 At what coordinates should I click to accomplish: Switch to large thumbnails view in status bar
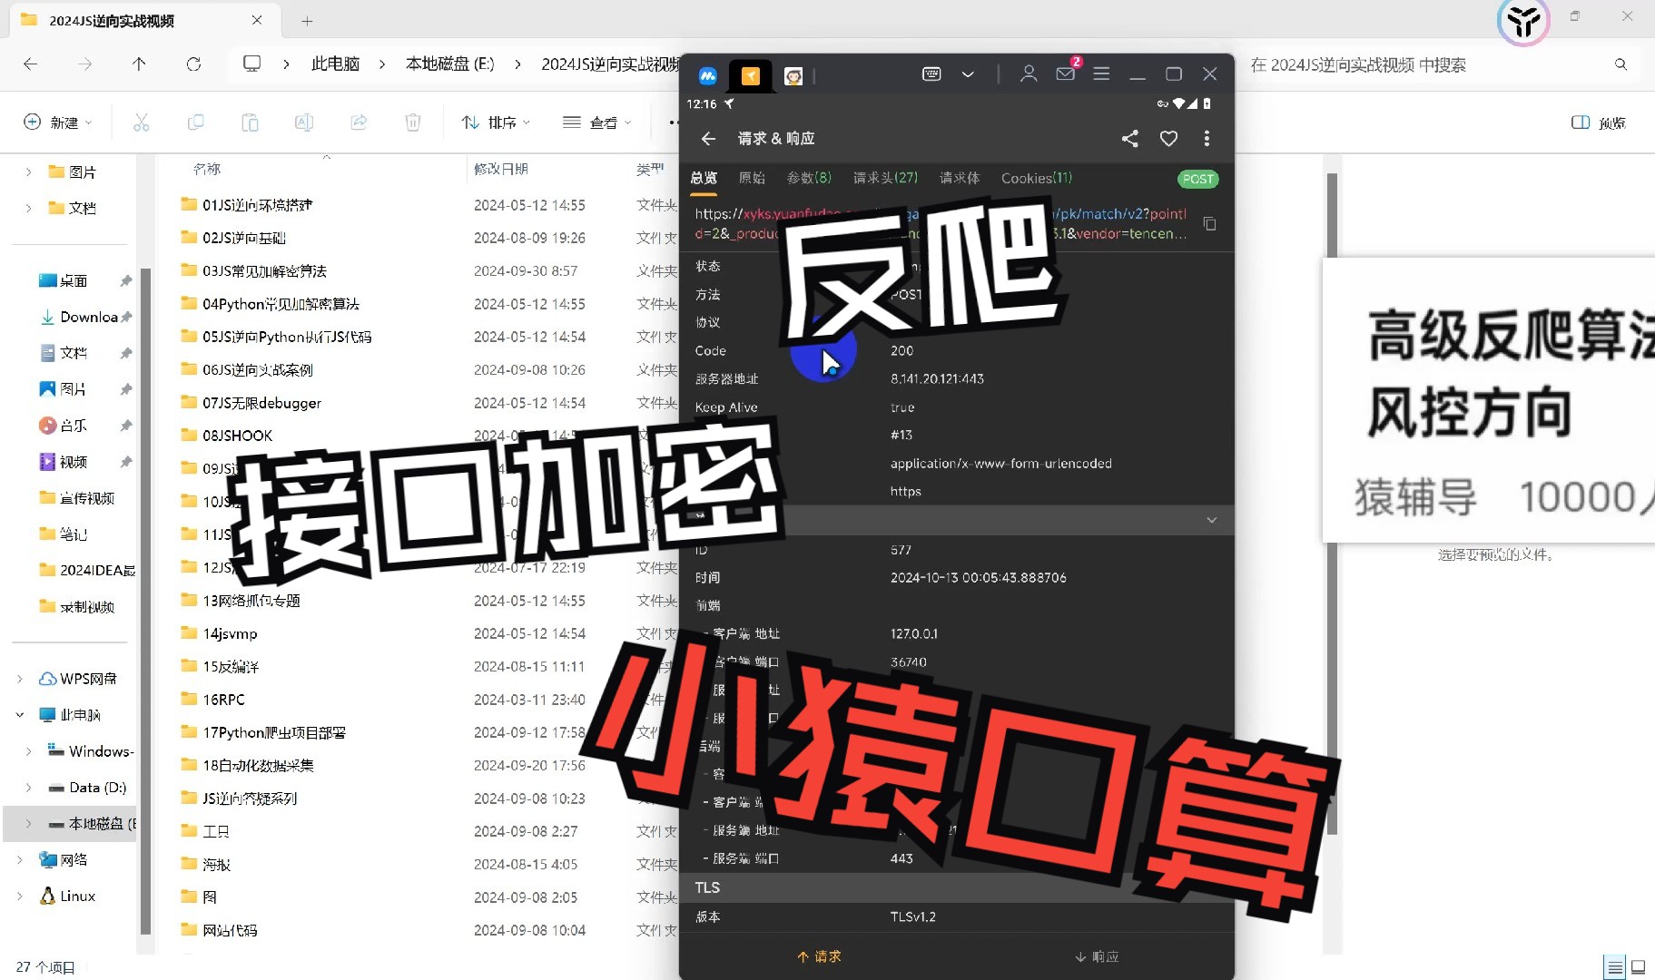click(x=1639, y=967)
